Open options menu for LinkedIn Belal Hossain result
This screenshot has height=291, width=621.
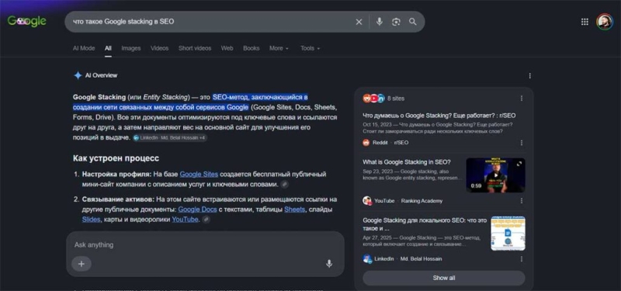click(x=521, y=259)
